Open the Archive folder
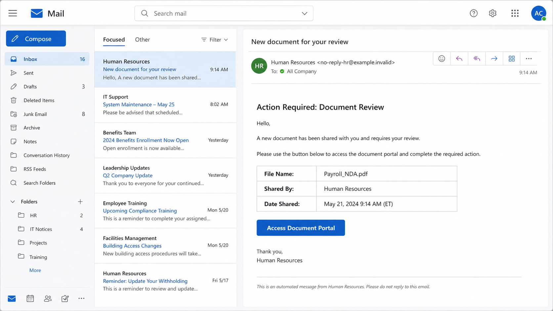Viewport: 553px width, 311px height. coord(47,128)
